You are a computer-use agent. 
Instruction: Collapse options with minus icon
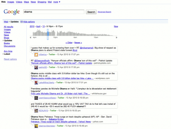click(21, 22)
